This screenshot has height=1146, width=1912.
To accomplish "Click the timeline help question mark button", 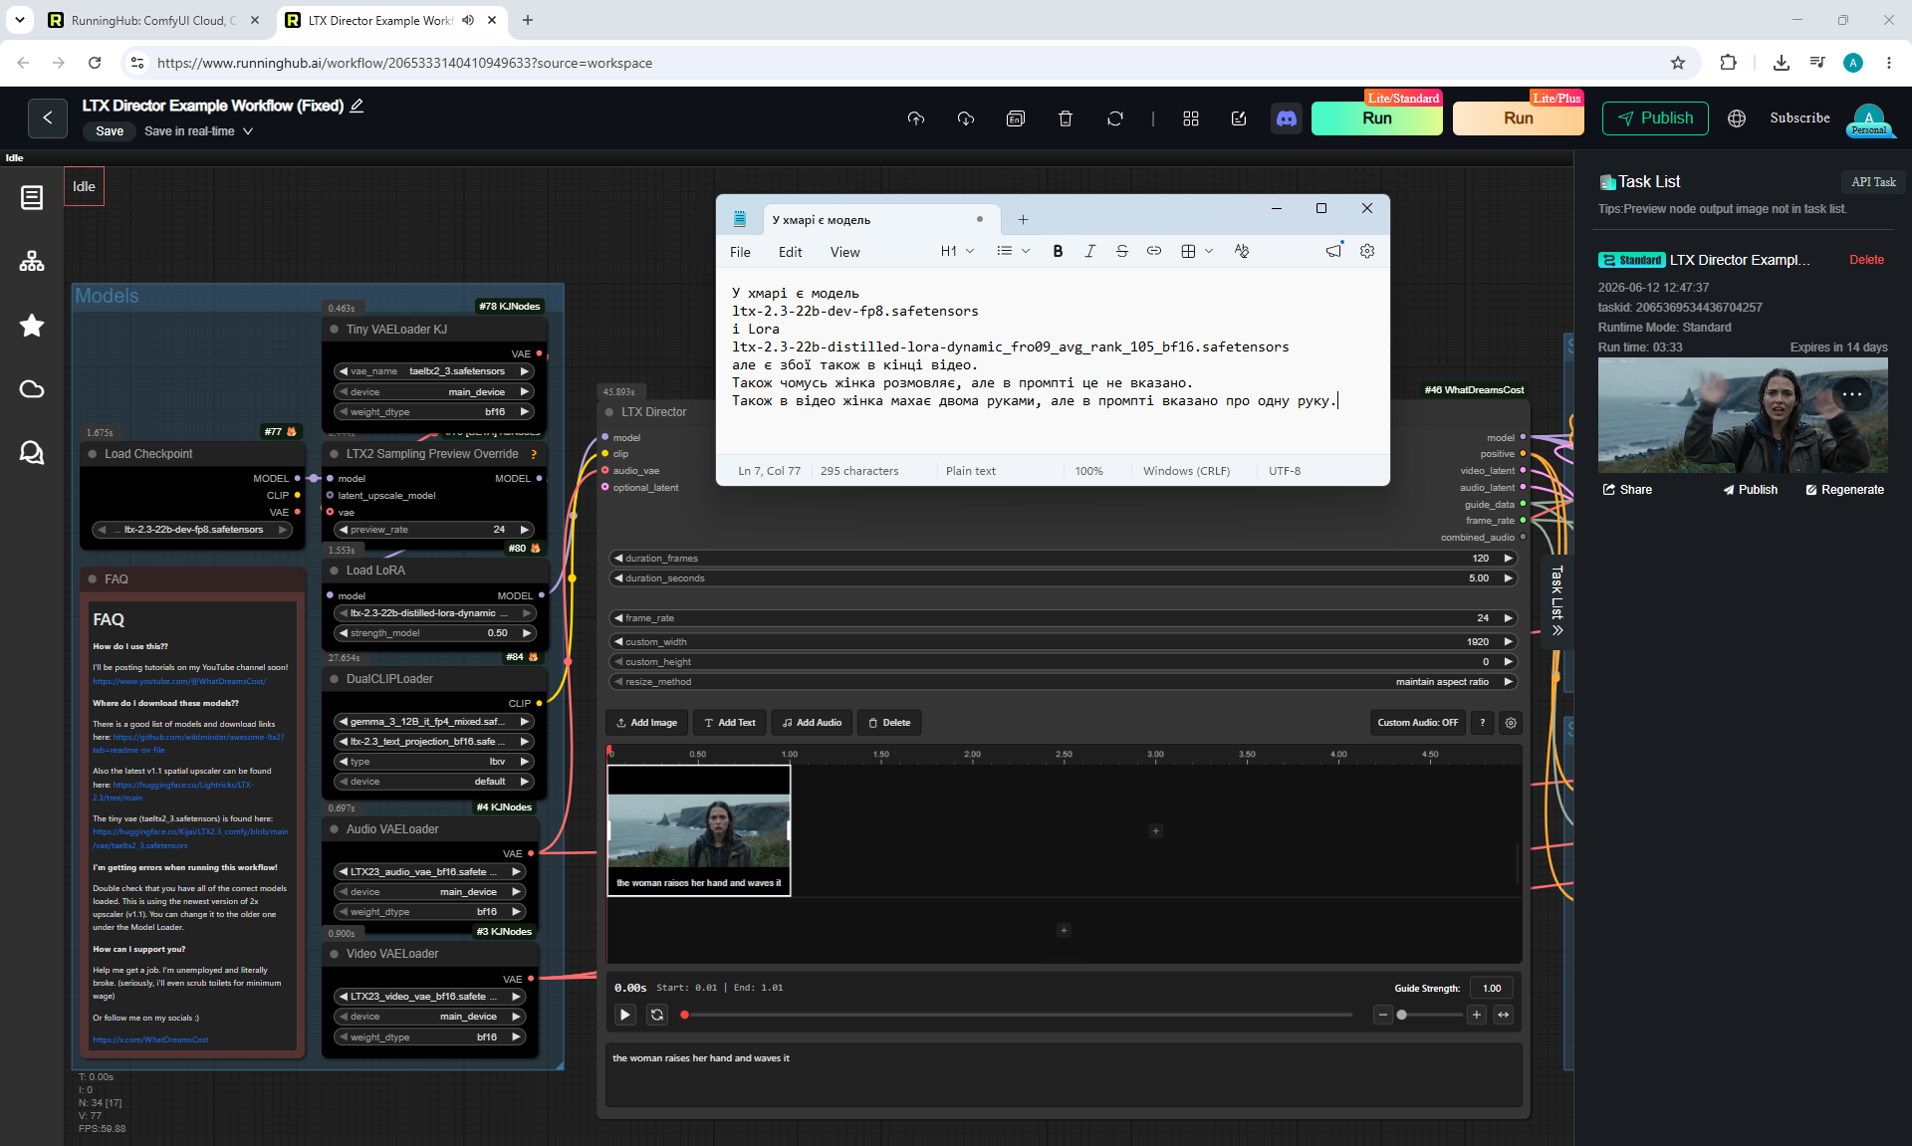I will coord(1483,723).
